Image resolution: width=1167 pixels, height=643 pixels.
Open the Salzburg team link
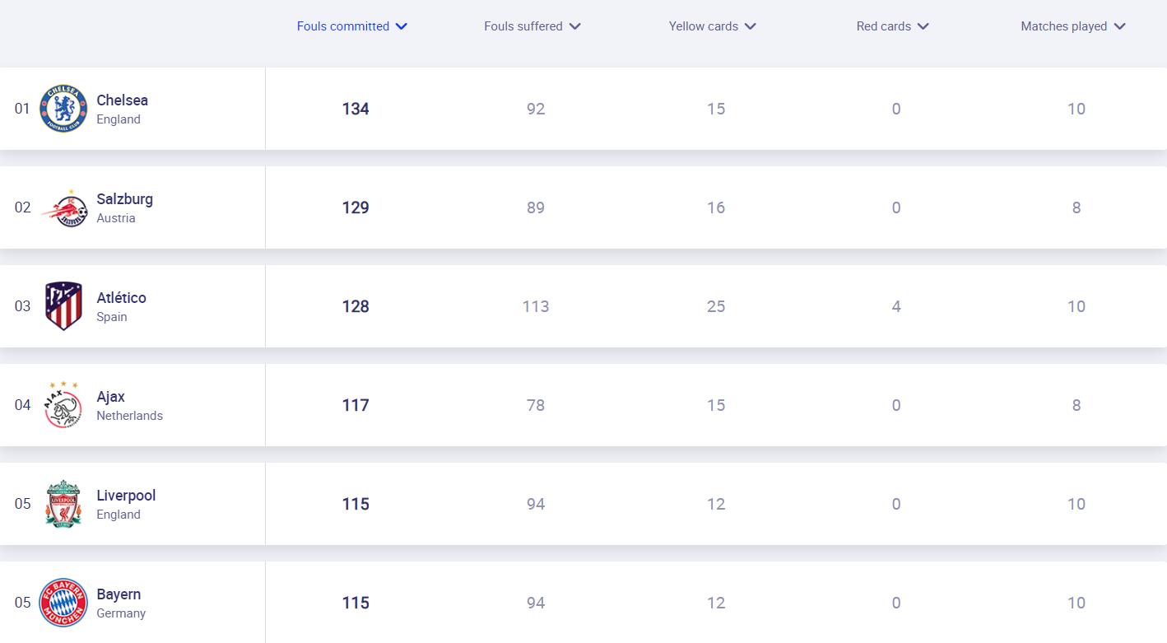point(124,199)
